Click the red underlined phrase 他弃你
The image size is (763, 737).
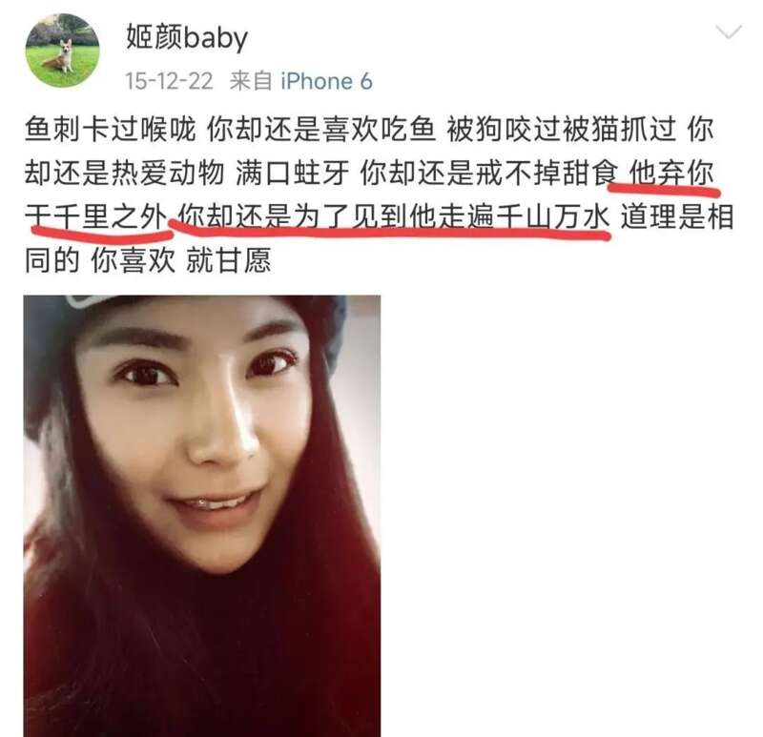pos(671,174)
